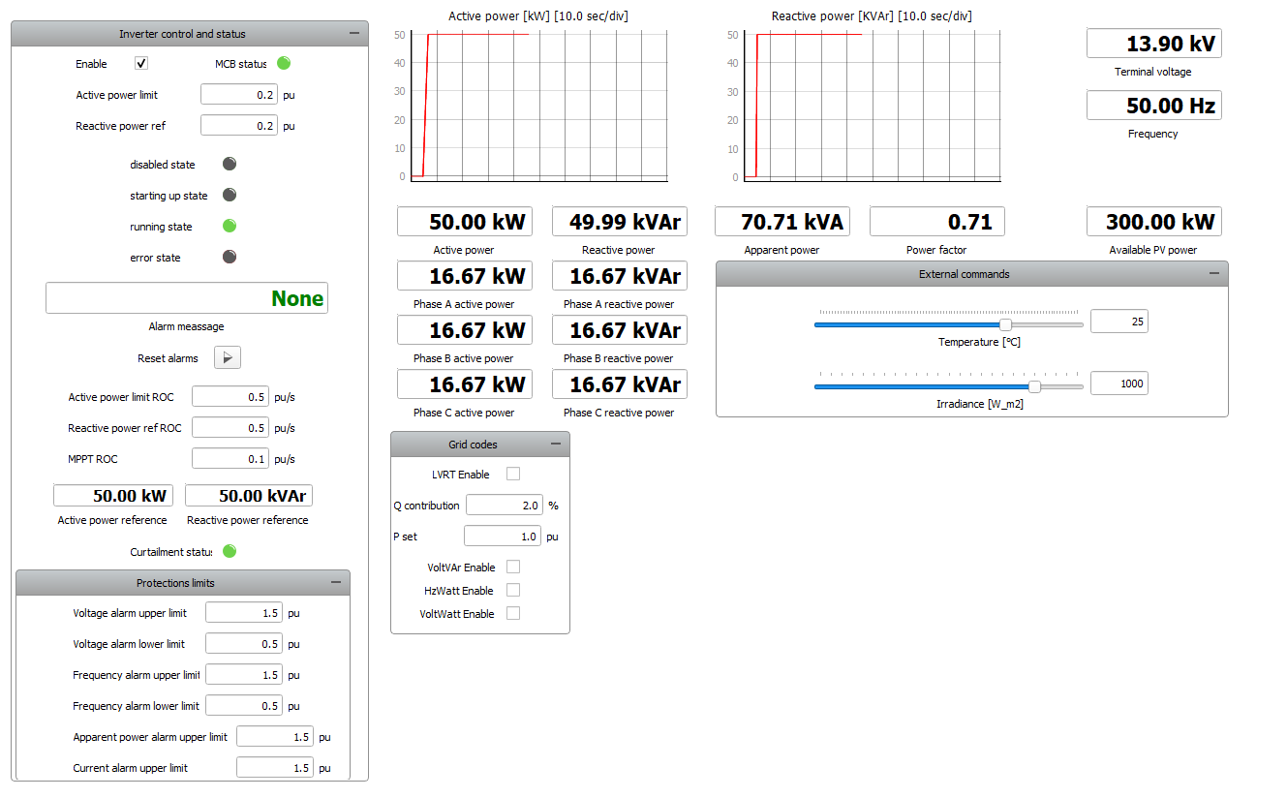This screenshot has width=1287, height=798.
Task: Collapse the Protections limits section
Action: [336, 583]
